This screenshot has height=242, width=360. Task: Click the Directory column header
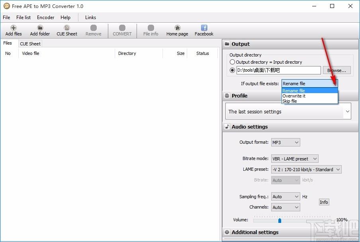tap(139, 53)
